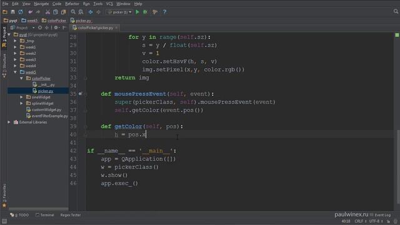Select customWidget.py in the project tree
Image resolution: width=400 pixels, height=225 pixels.
(x=44, y=110)
